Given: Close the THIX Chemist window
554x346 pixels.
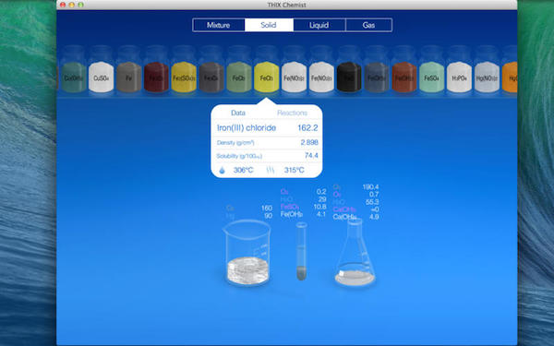Looking at the screenshot, I should 63,5.
